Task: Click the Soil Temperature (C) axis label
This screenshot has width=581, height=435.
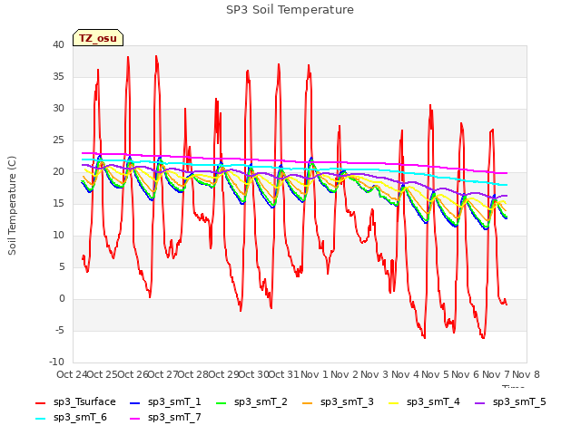Action: tap(12, 206)
